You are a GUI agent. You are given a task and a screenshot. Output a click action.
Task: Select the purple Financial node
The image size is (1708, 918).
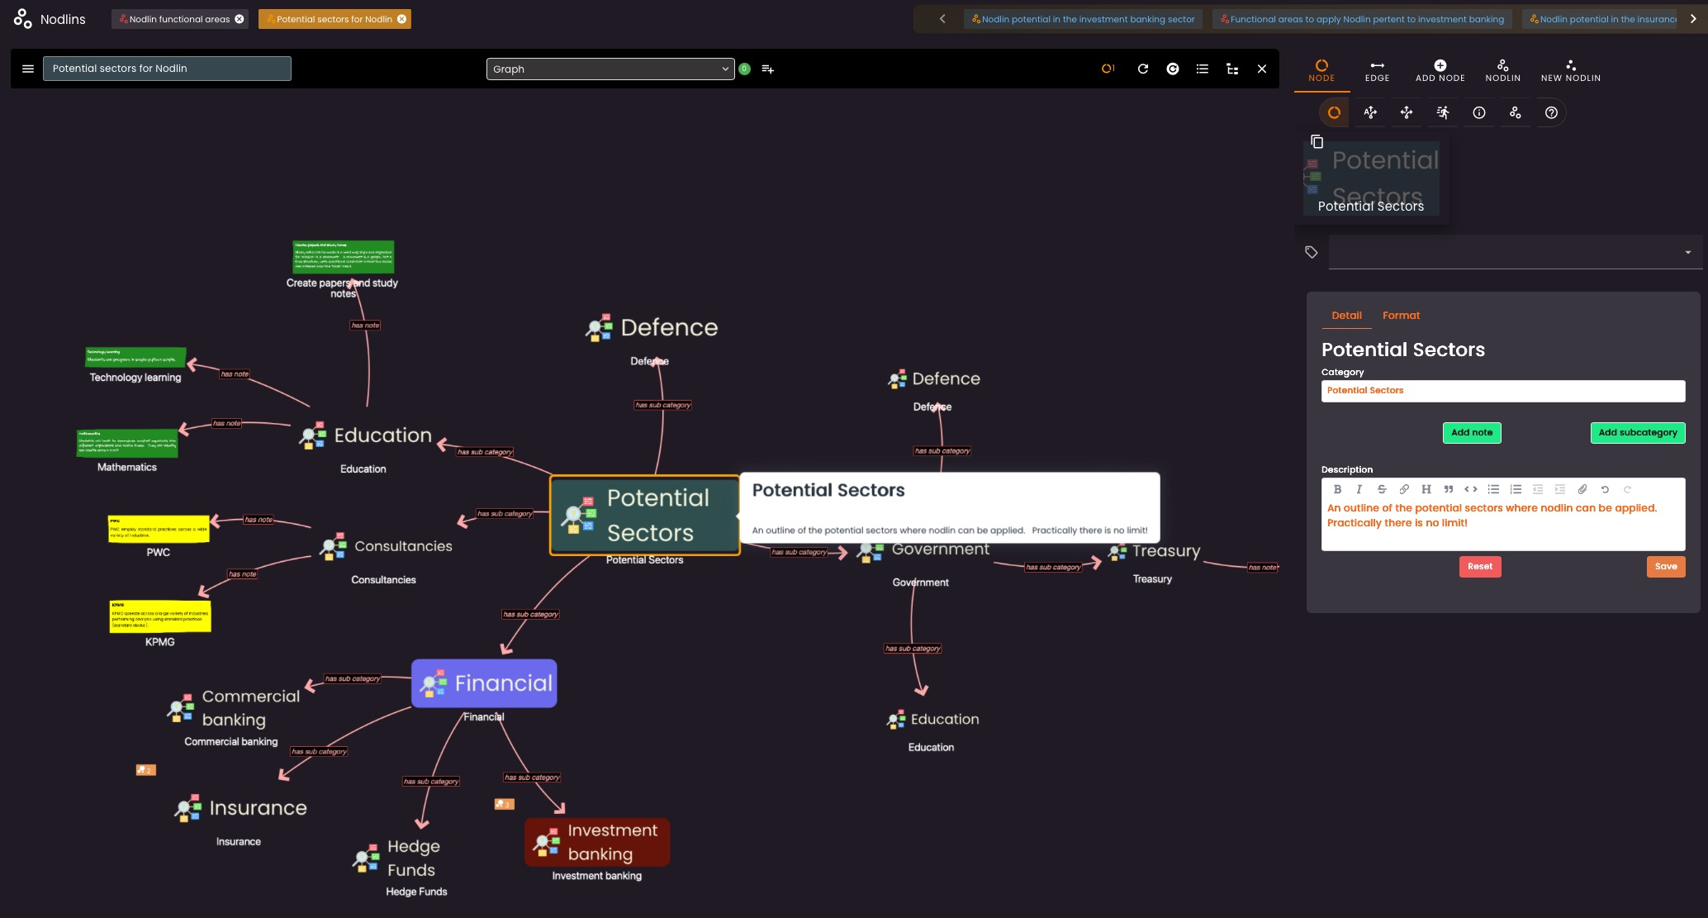(x=484, y=683)
